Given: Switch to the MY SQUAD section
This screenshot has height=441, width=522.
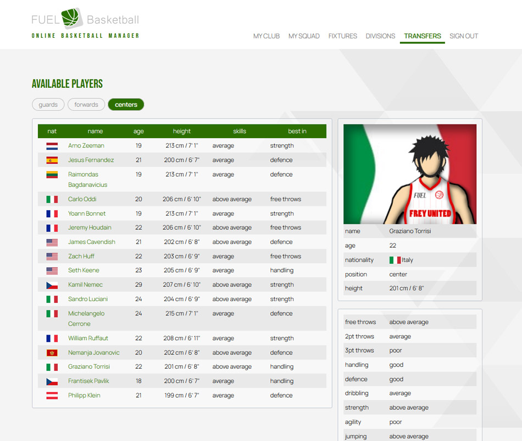Looking at the screenshot, I should click(x=304, y=36).
